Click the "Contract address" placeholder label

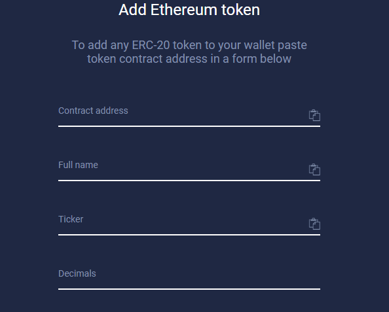pyautogui.click(x=93, y=111)
